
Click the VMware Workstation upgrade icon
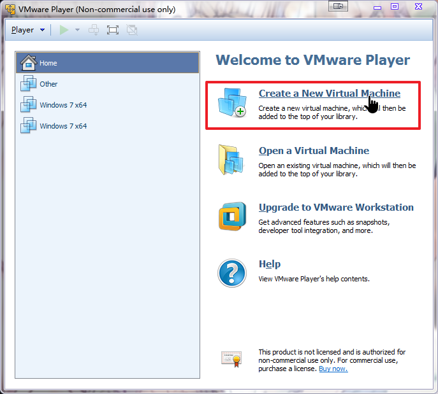pos(231,217)
